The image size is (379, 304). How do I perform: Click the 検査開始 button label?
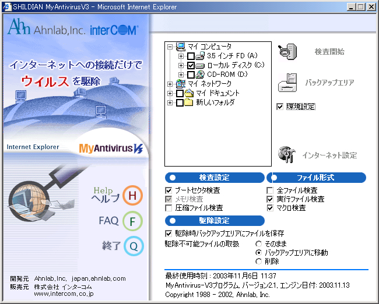[x=329, y=52]
